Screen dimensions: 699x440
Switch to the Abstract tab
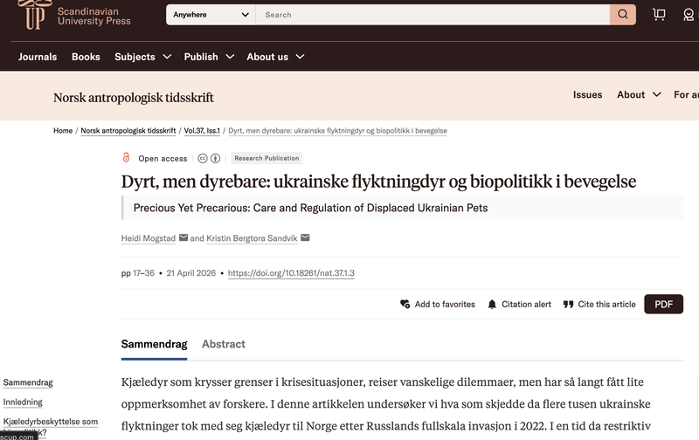(x=224, y=344)
